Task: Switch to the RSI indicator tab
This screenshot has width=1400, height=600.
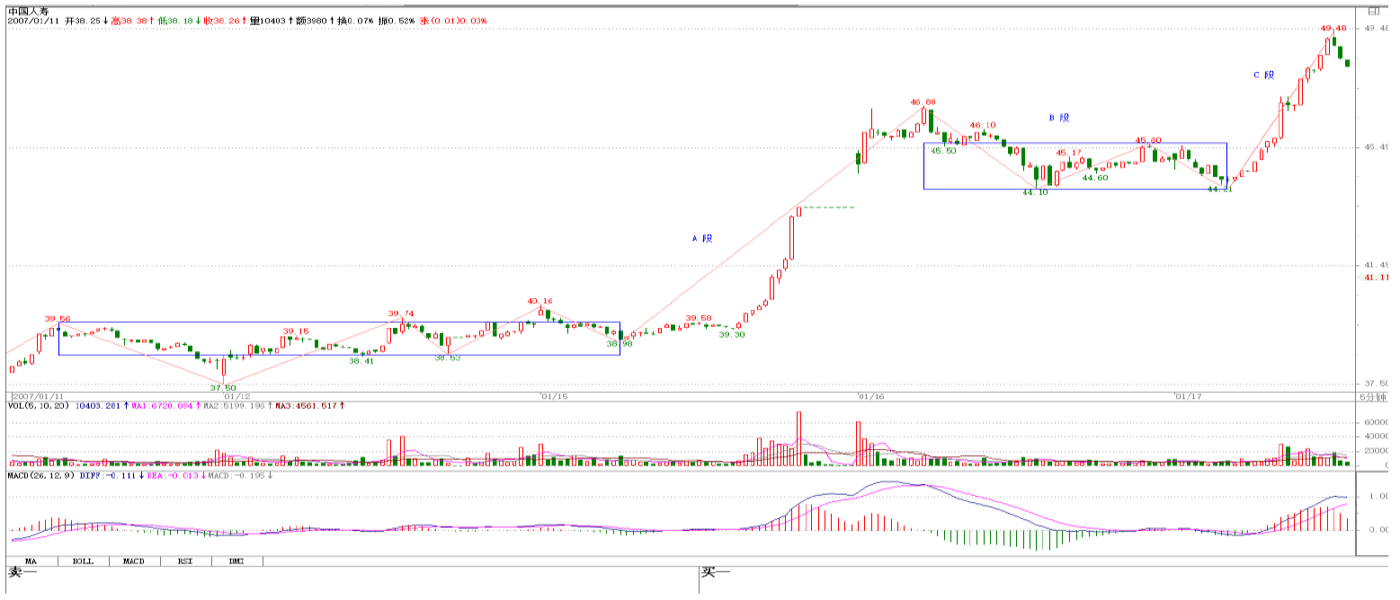Action: (x=185, y=560)
